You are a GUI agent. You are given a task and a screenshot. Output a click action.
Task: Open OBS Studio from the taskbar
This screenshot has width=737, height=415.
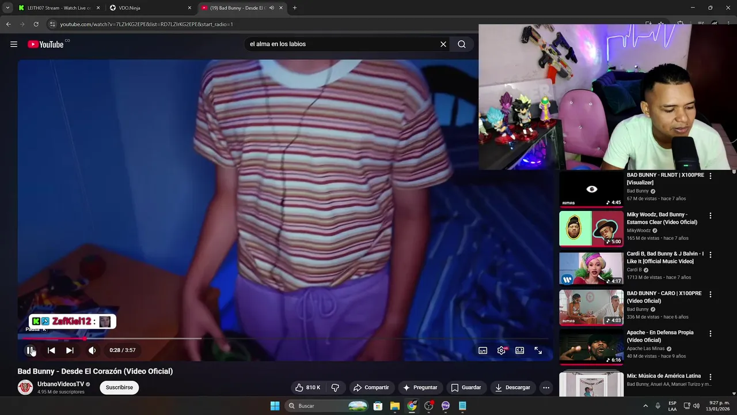point(428,406)
